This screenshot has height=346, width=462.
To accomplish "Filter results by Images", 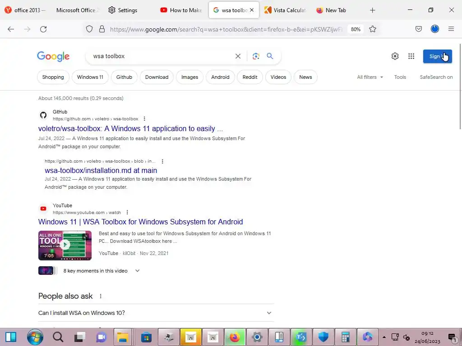I will 190,77.
